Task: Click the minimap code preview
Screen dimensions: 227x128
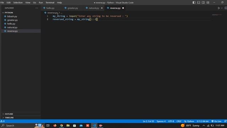Action: [217, 15]
